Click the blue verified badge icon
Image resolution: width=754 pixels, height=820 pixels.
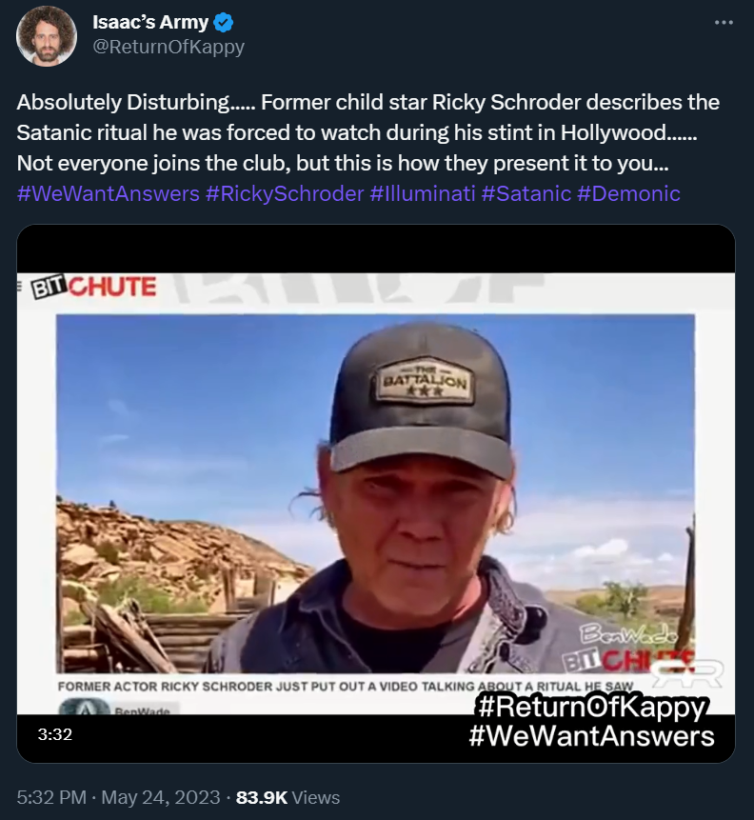[224, 23]
